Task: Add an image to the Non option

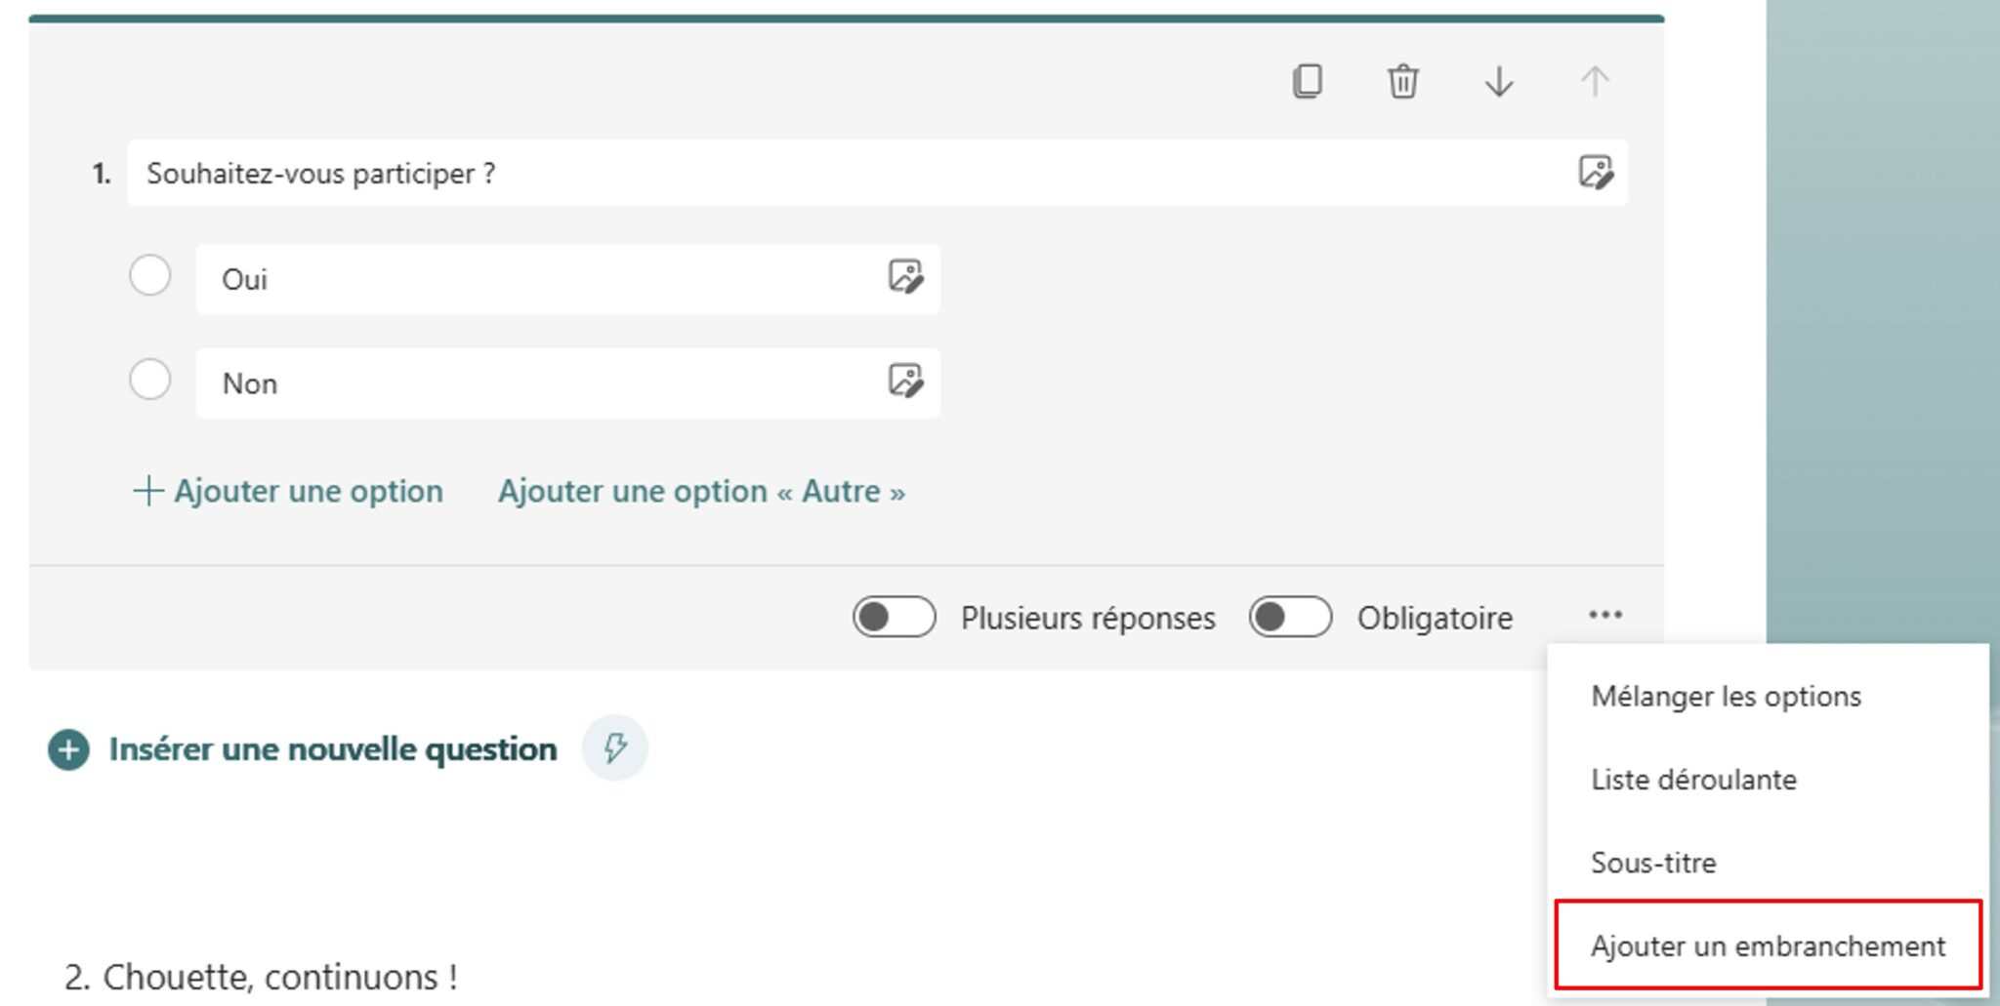Action: coord(906,382)
